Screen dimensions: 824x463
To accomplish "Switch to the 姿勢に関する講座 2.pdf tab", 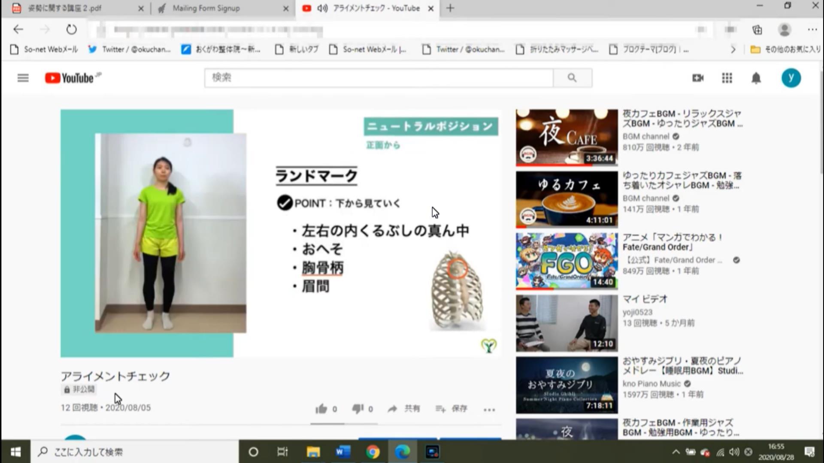I will [64, 8].
